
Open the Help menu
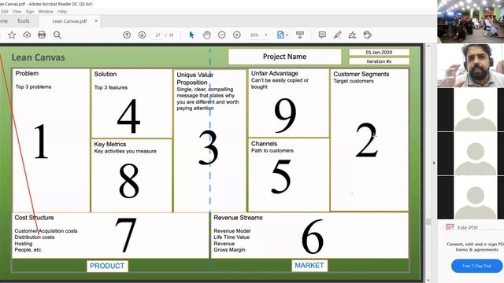click(x=62, y=11)
